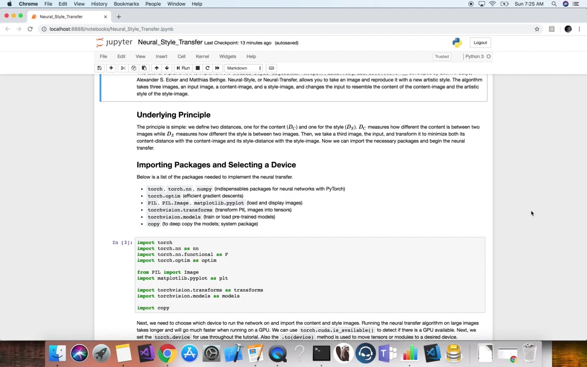Open Finder from the dock
This screenshot has height=367, width=587.
pyautogui.click(x=57, y=353)
